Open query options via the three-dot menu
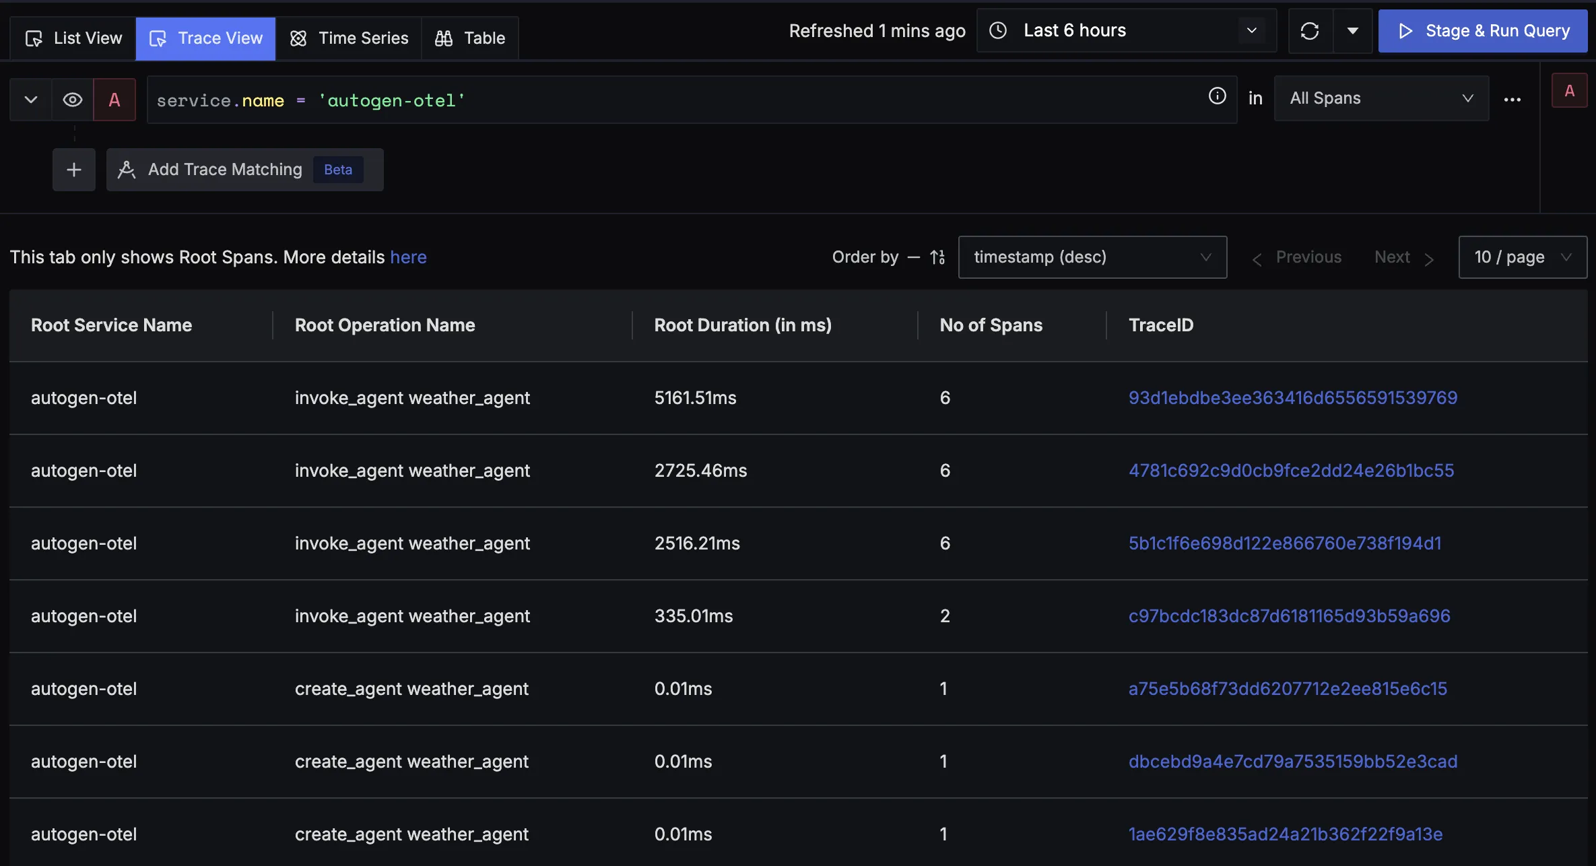1596x866 pixels. point(1512,99)
